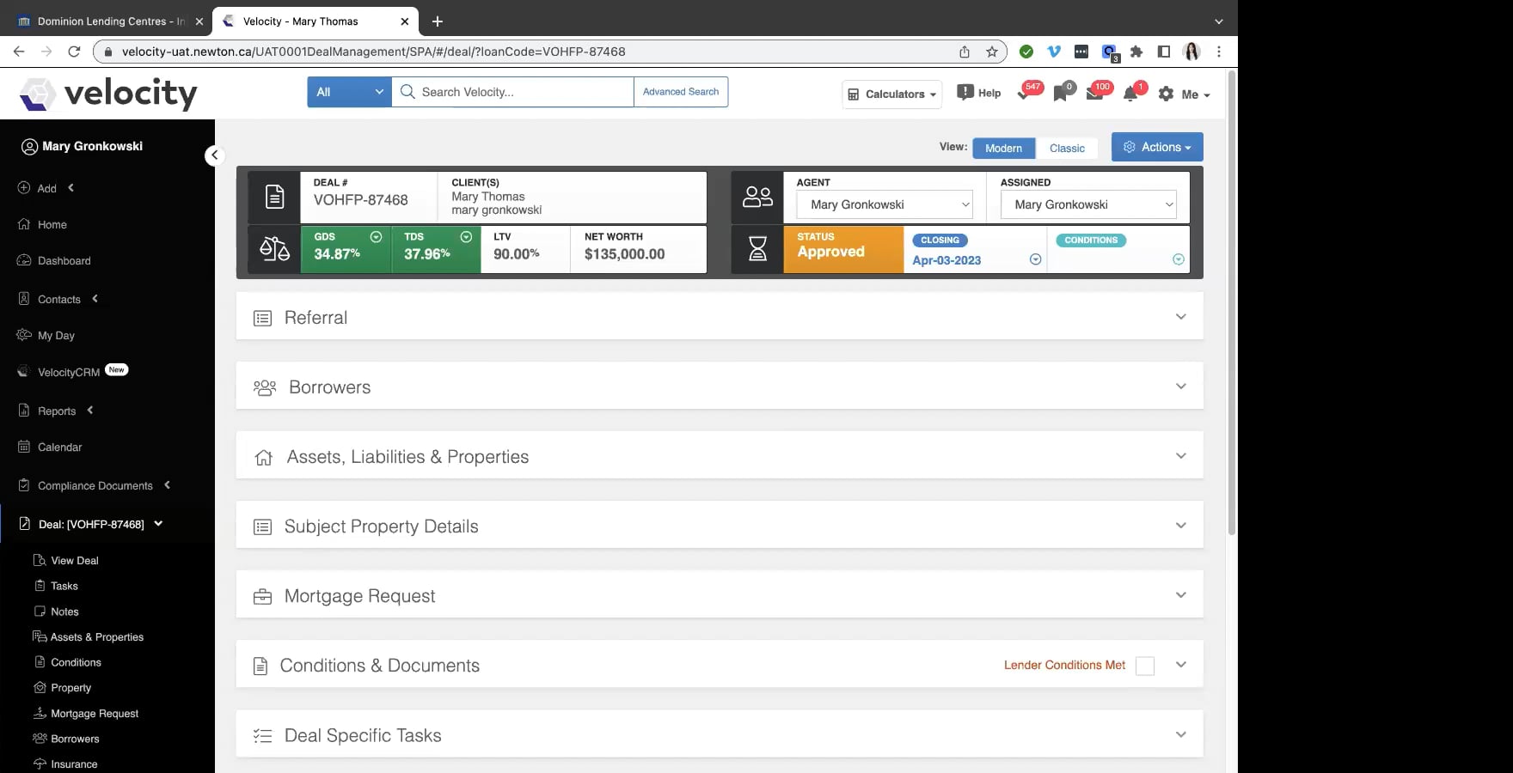Switch to the Dominion Lending Centres tab
Viewport: 1513px width, 773px height.
pos(103,21)
